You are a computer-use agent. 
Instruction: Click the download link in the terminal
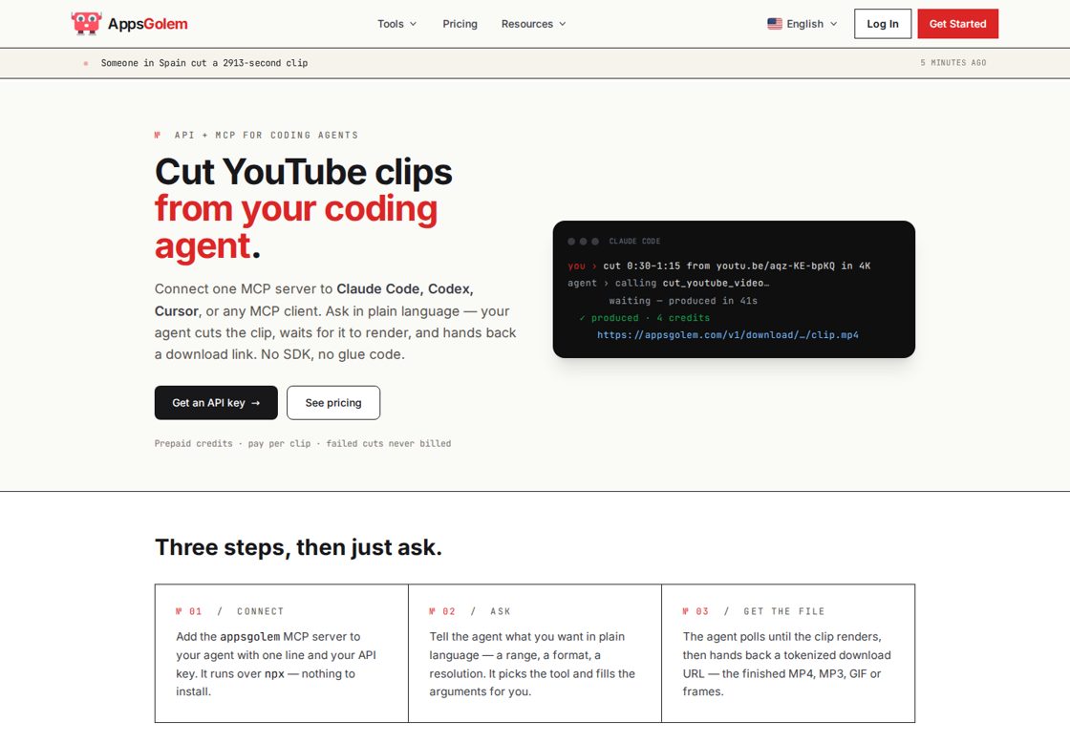(727, 335)
